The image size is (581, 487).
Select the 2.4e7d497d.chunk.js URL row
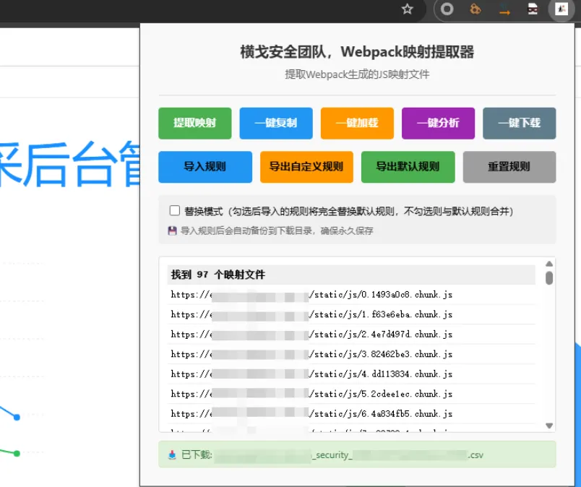(351, 335)
